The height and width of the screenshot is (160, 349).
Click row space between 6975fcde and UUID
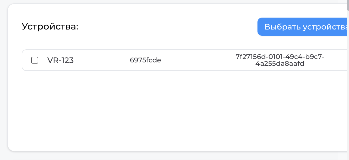[197, 60]
